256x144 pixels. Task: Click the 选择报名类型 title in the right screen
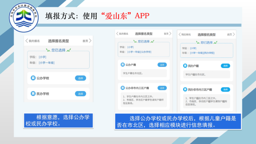(206, 35)
